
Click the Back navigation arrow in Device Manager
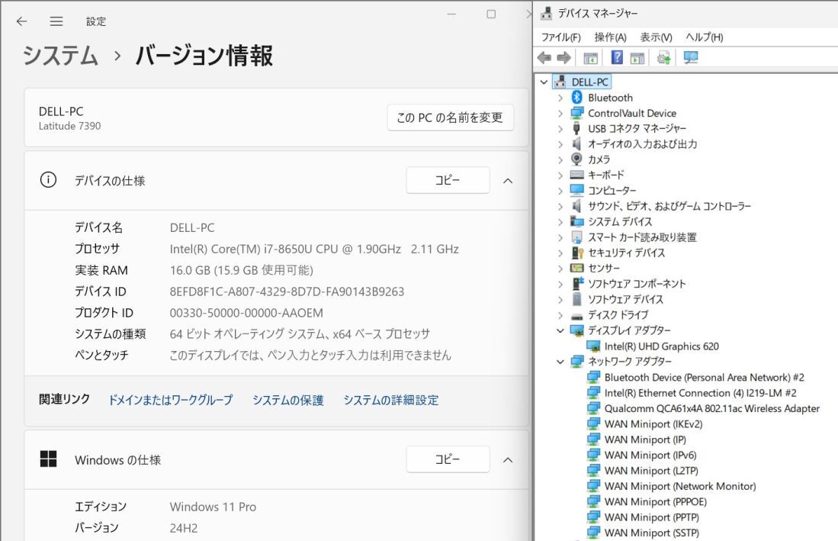[544, 56]
